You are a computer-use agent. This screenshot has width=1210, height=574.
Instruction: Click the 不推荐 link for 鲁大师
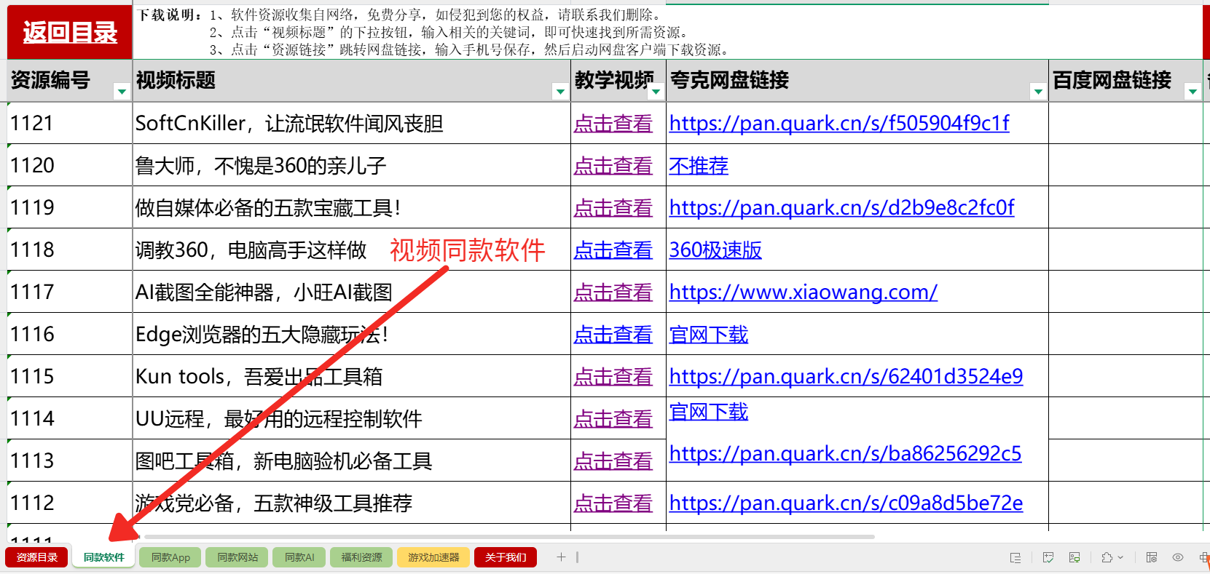click(699, 166)
